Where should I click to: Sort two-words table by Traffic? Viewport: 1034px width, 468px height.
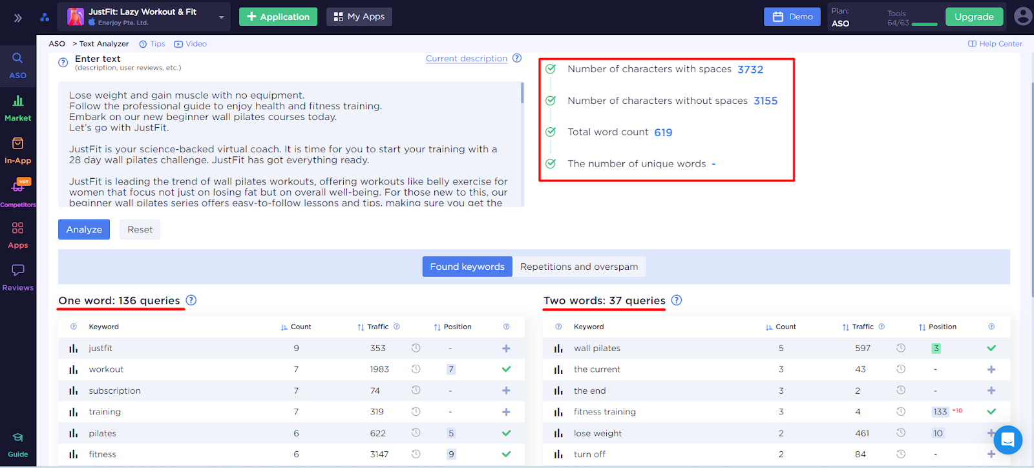[x=858, y=327]
